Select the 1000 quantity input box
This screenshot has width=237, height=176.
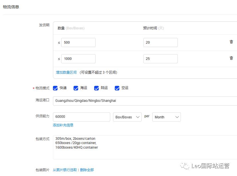point(78,58)
